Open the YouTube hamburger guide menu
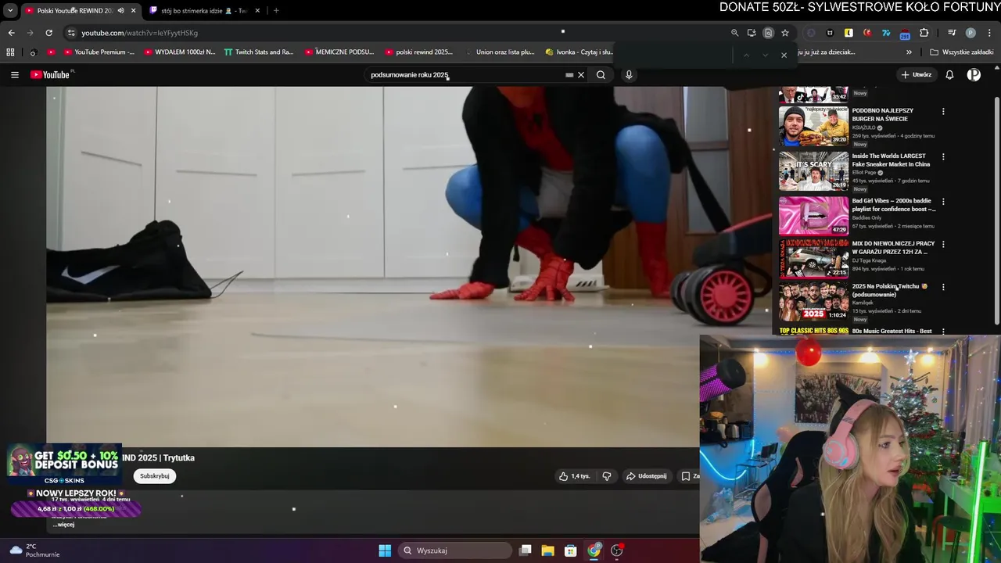This screenshot has width=1001, height=563. [14, 75]
